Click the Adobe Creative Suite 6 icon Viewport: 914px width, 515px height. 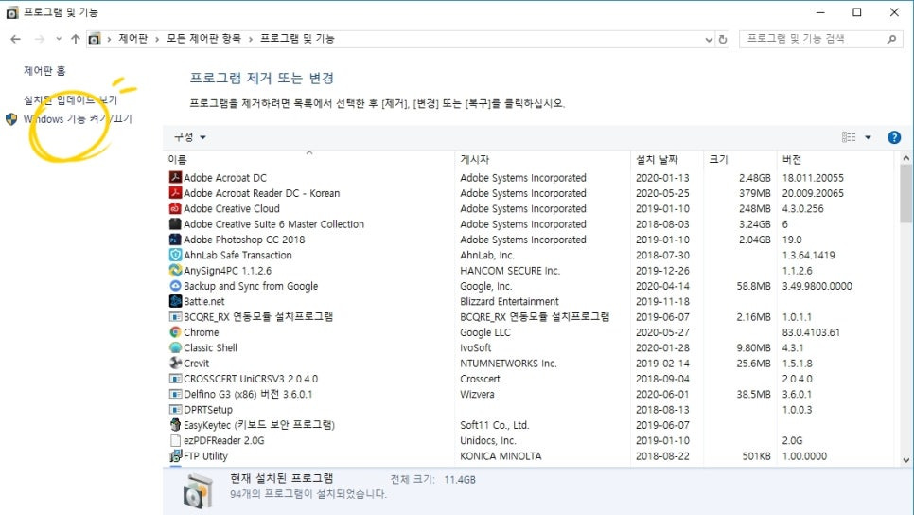[175, 223]
